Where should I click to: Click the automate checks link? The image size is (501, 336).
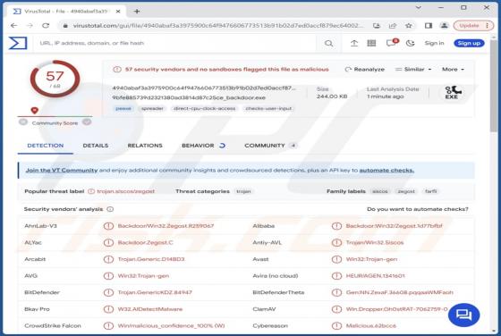coord(386,171)
